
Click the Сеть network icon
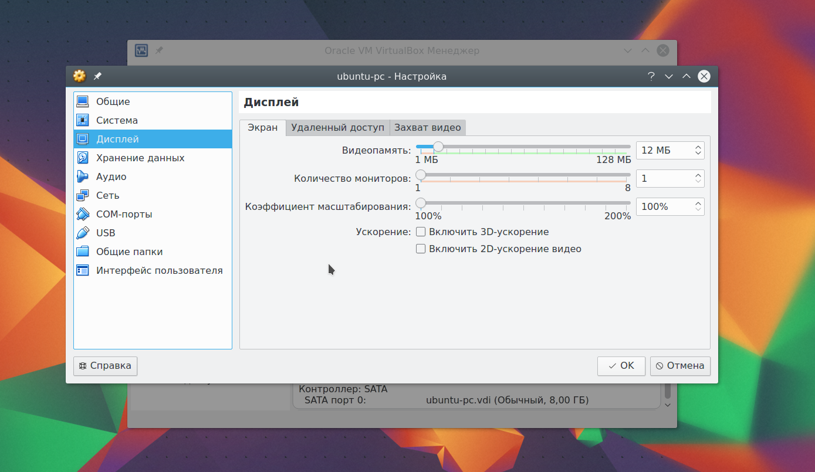[x=83, y=195]
